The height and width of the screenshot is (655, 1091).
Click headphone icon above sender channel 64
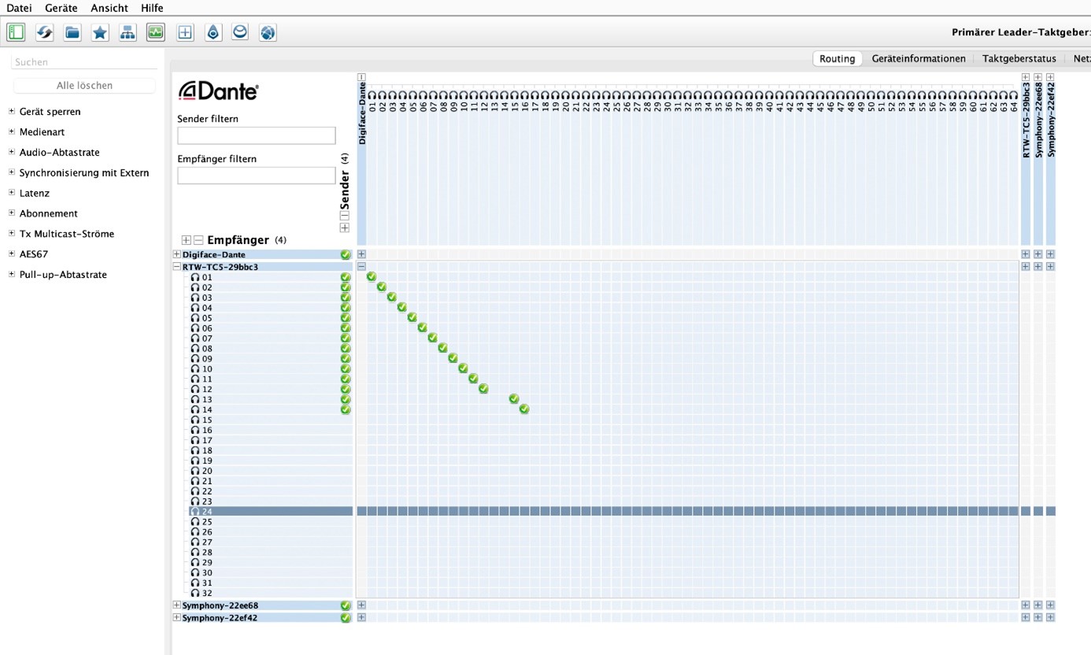tap(1014, 95)
